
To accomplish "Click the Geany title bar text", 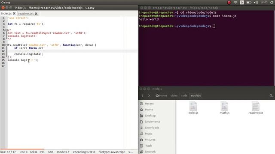I will pos(55,8).
